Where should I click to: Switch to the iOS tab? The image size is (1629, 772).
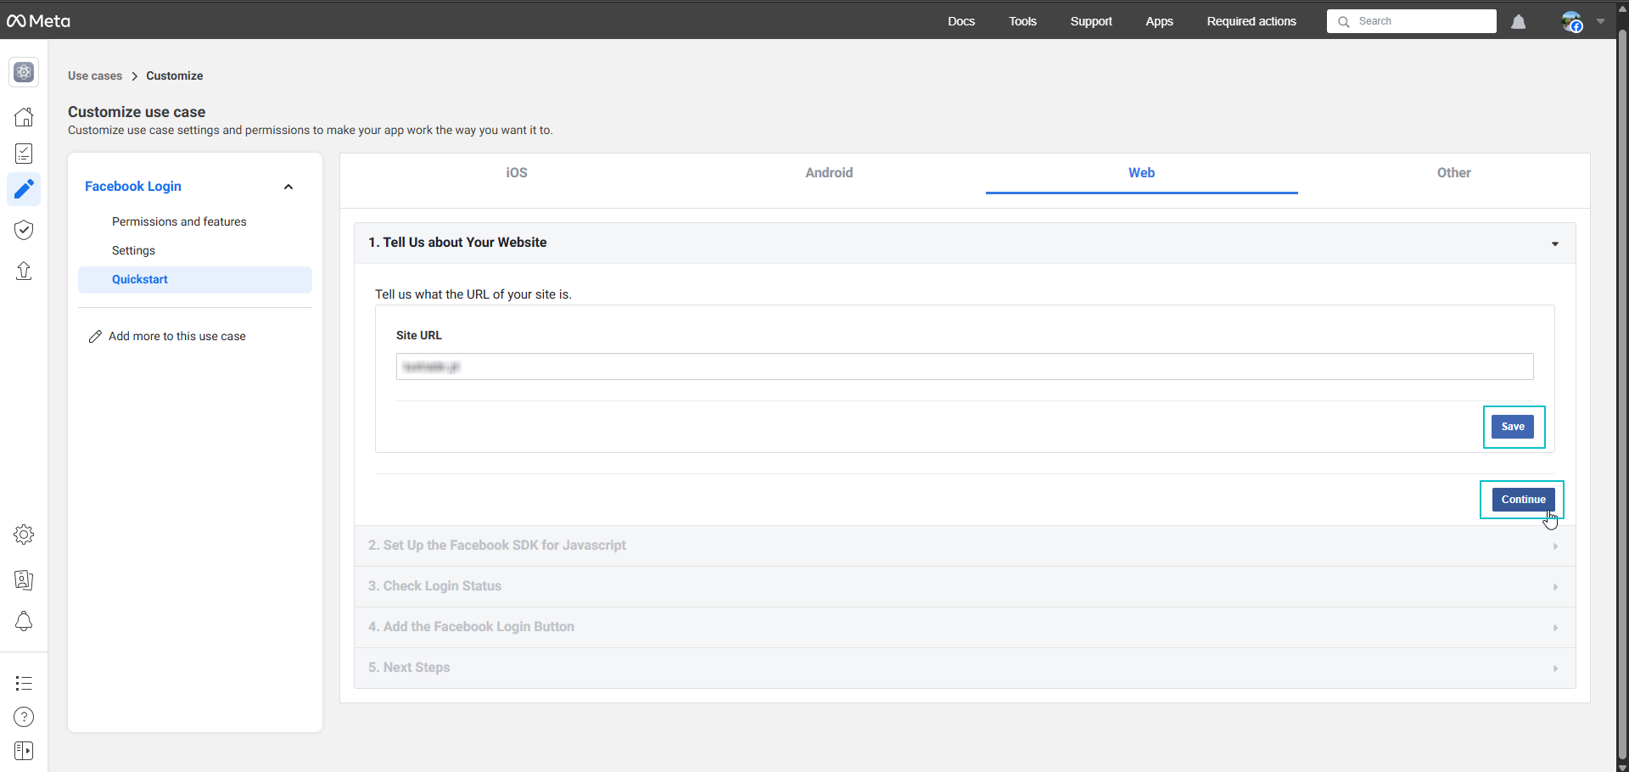[517, 173]
